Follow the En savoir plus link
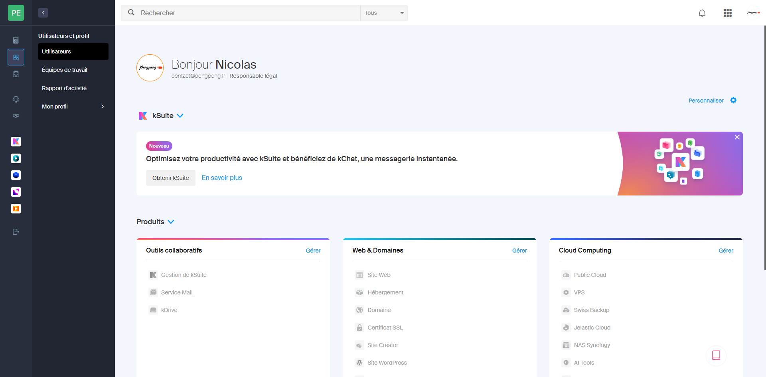 click(x=222, y=178)
